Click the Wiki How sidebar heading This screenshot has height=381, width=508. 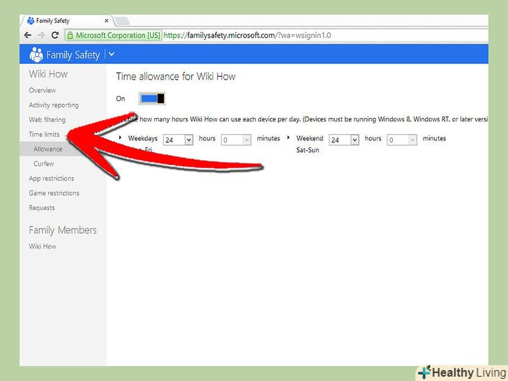(48, 74)
